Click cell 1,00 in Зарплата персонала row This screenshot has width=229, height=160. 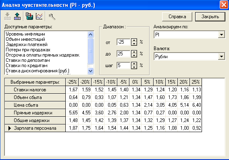(184, 128)
